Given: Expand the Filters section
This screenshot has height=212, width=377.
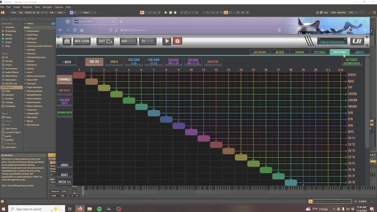Looking at the screenshot, I should pos(25,24).
